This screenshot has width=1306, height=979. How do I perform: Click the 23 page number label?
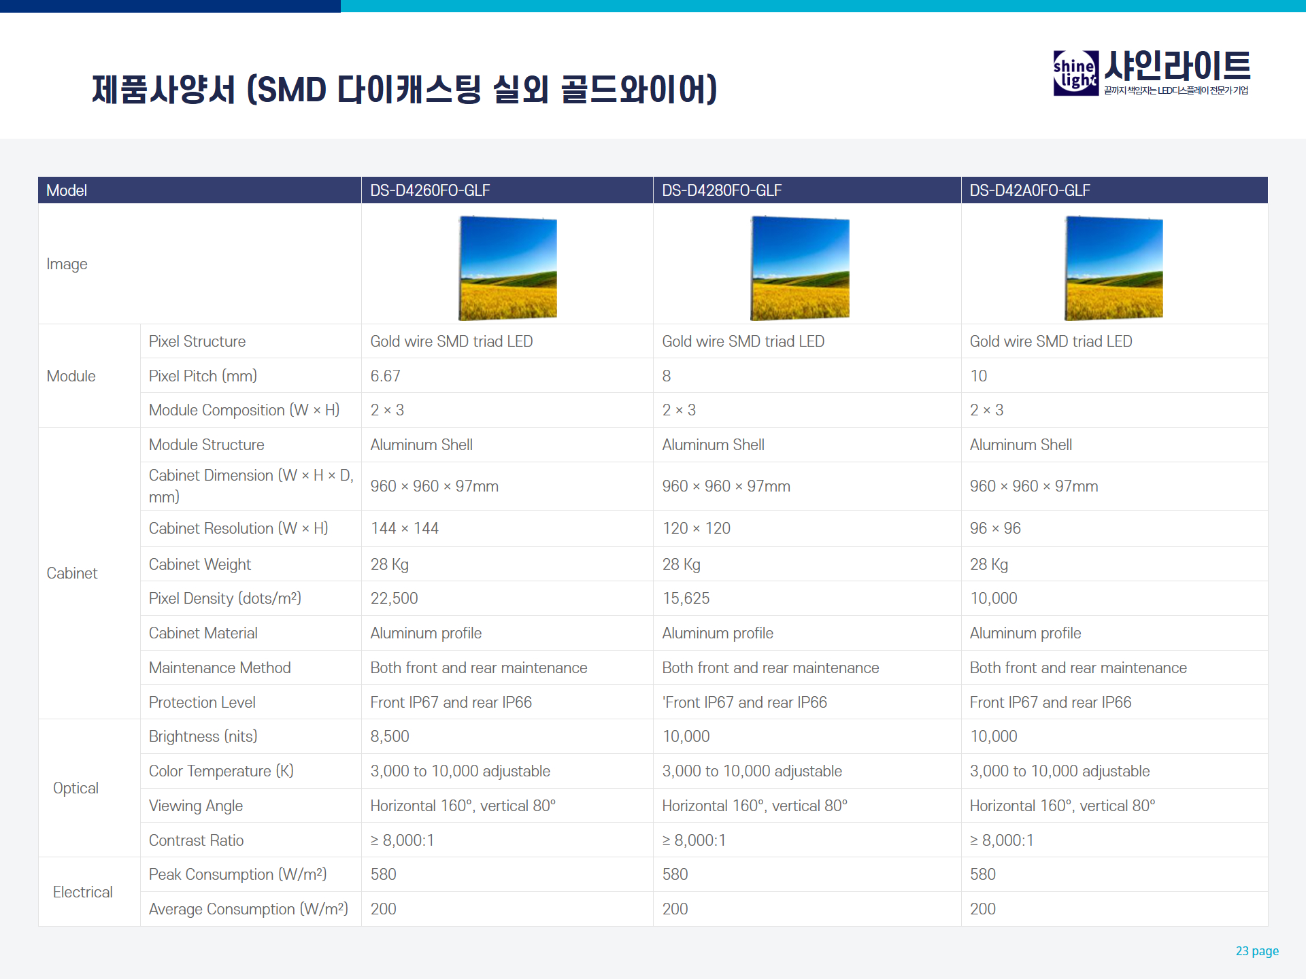point(1256,950)
